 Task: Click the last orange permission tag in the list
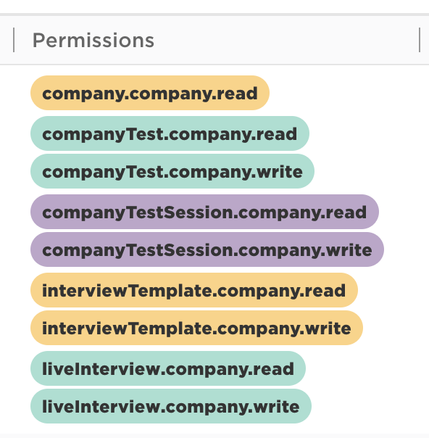196,328
